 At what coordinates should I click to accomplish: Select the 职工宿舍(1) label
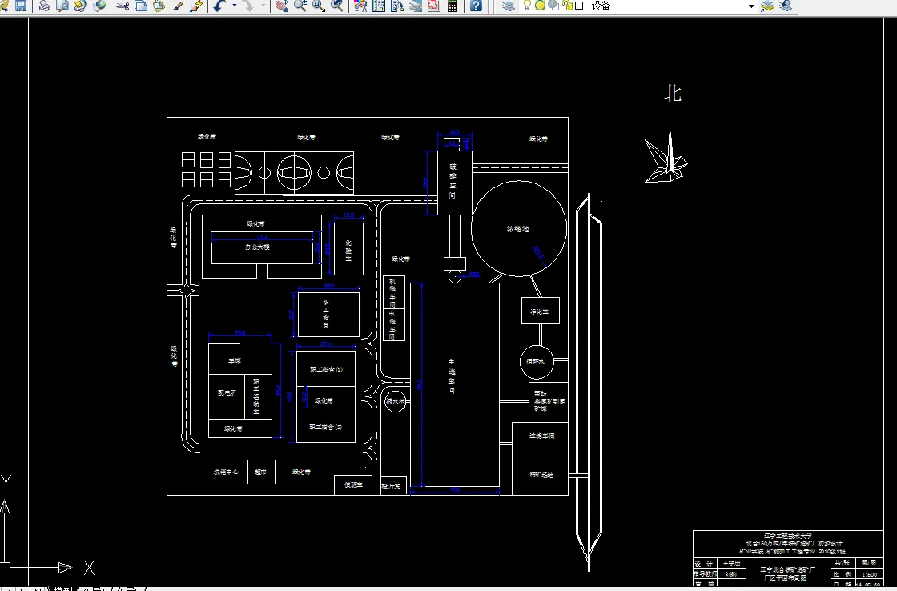tap(326, 370)
